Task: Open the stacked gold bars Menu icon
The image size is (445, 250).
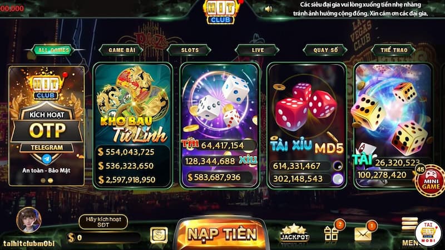Action: point(409,224)
